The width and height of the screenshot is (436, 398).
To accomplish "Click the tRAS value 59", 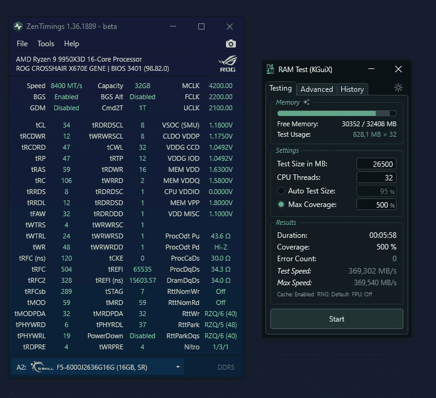I will (66, 169).
